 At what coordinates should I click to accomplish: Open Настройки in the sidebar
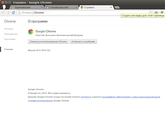10,39
